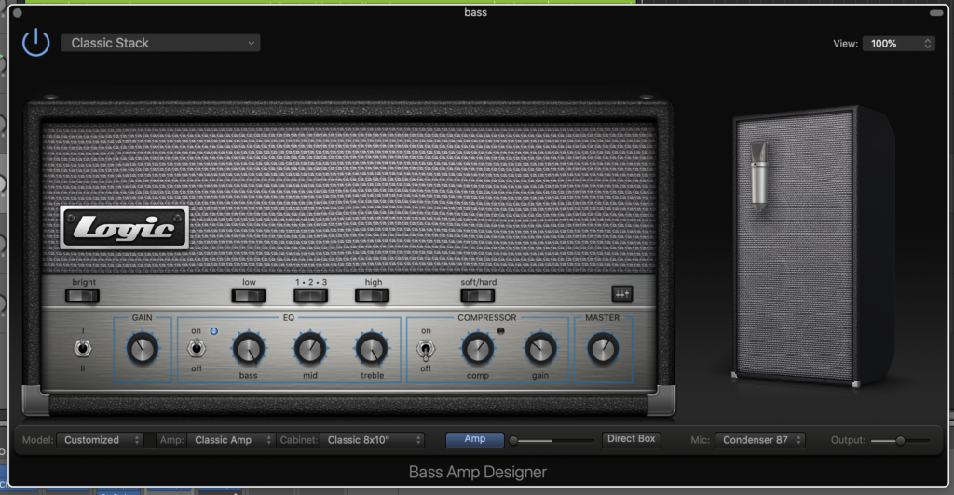The width and height of the screenshot is (954, 495).
Task: Click the GAIN knob
Action: [143, 349]
